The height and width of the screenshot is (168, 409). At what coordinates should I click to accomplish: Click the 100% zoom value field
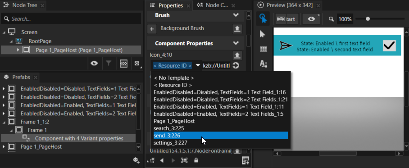point(345,19)
